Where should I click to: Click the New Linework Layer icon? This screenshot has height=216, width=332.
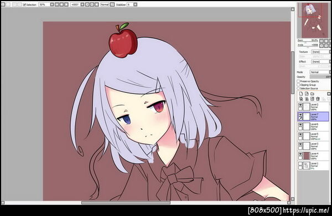[307, 93]
